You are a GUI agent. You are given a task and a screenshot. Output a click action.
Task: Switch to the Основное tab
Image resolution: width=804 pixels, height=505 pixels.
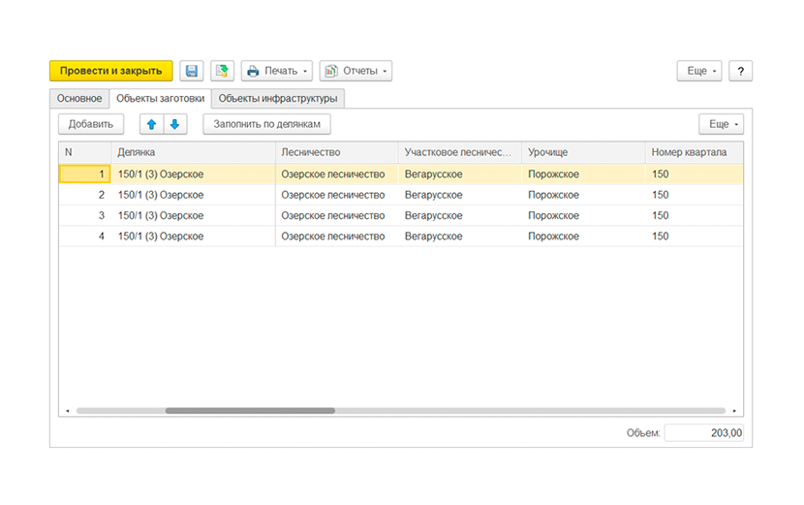(x=79, y=98)
